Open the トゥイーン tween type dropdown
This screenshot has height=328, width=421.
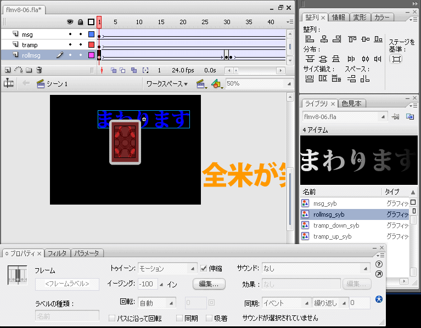pos(167,268)
